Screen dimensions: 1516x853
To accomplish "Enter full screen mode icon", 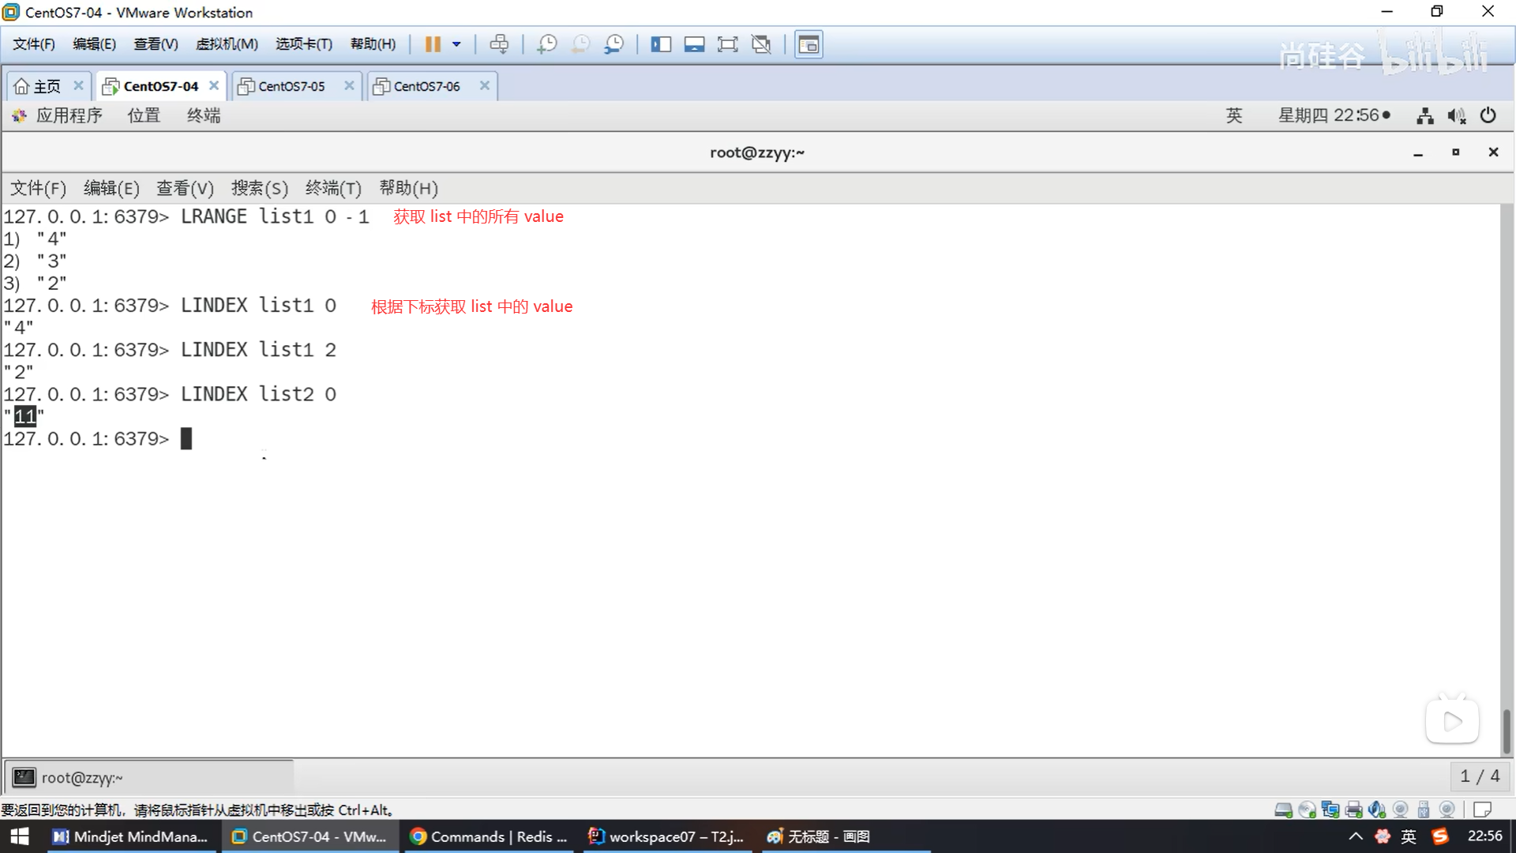I will coord(727,44).
